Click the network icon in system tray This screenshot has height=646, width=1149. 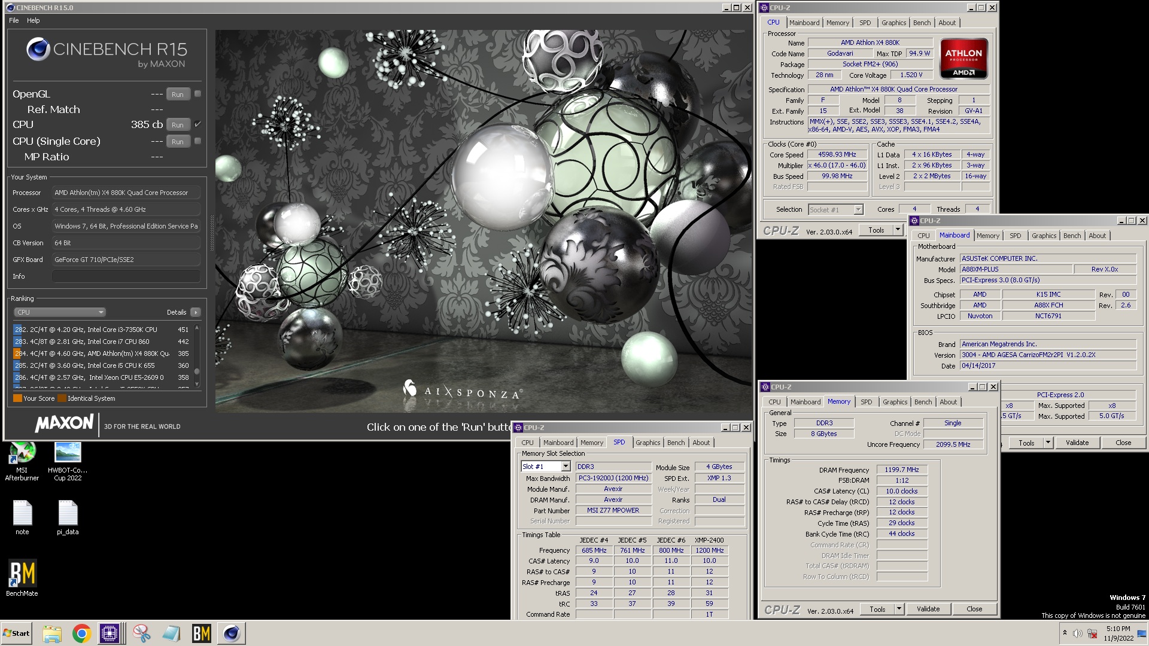pyautogui.click(x=1092, y=633)
